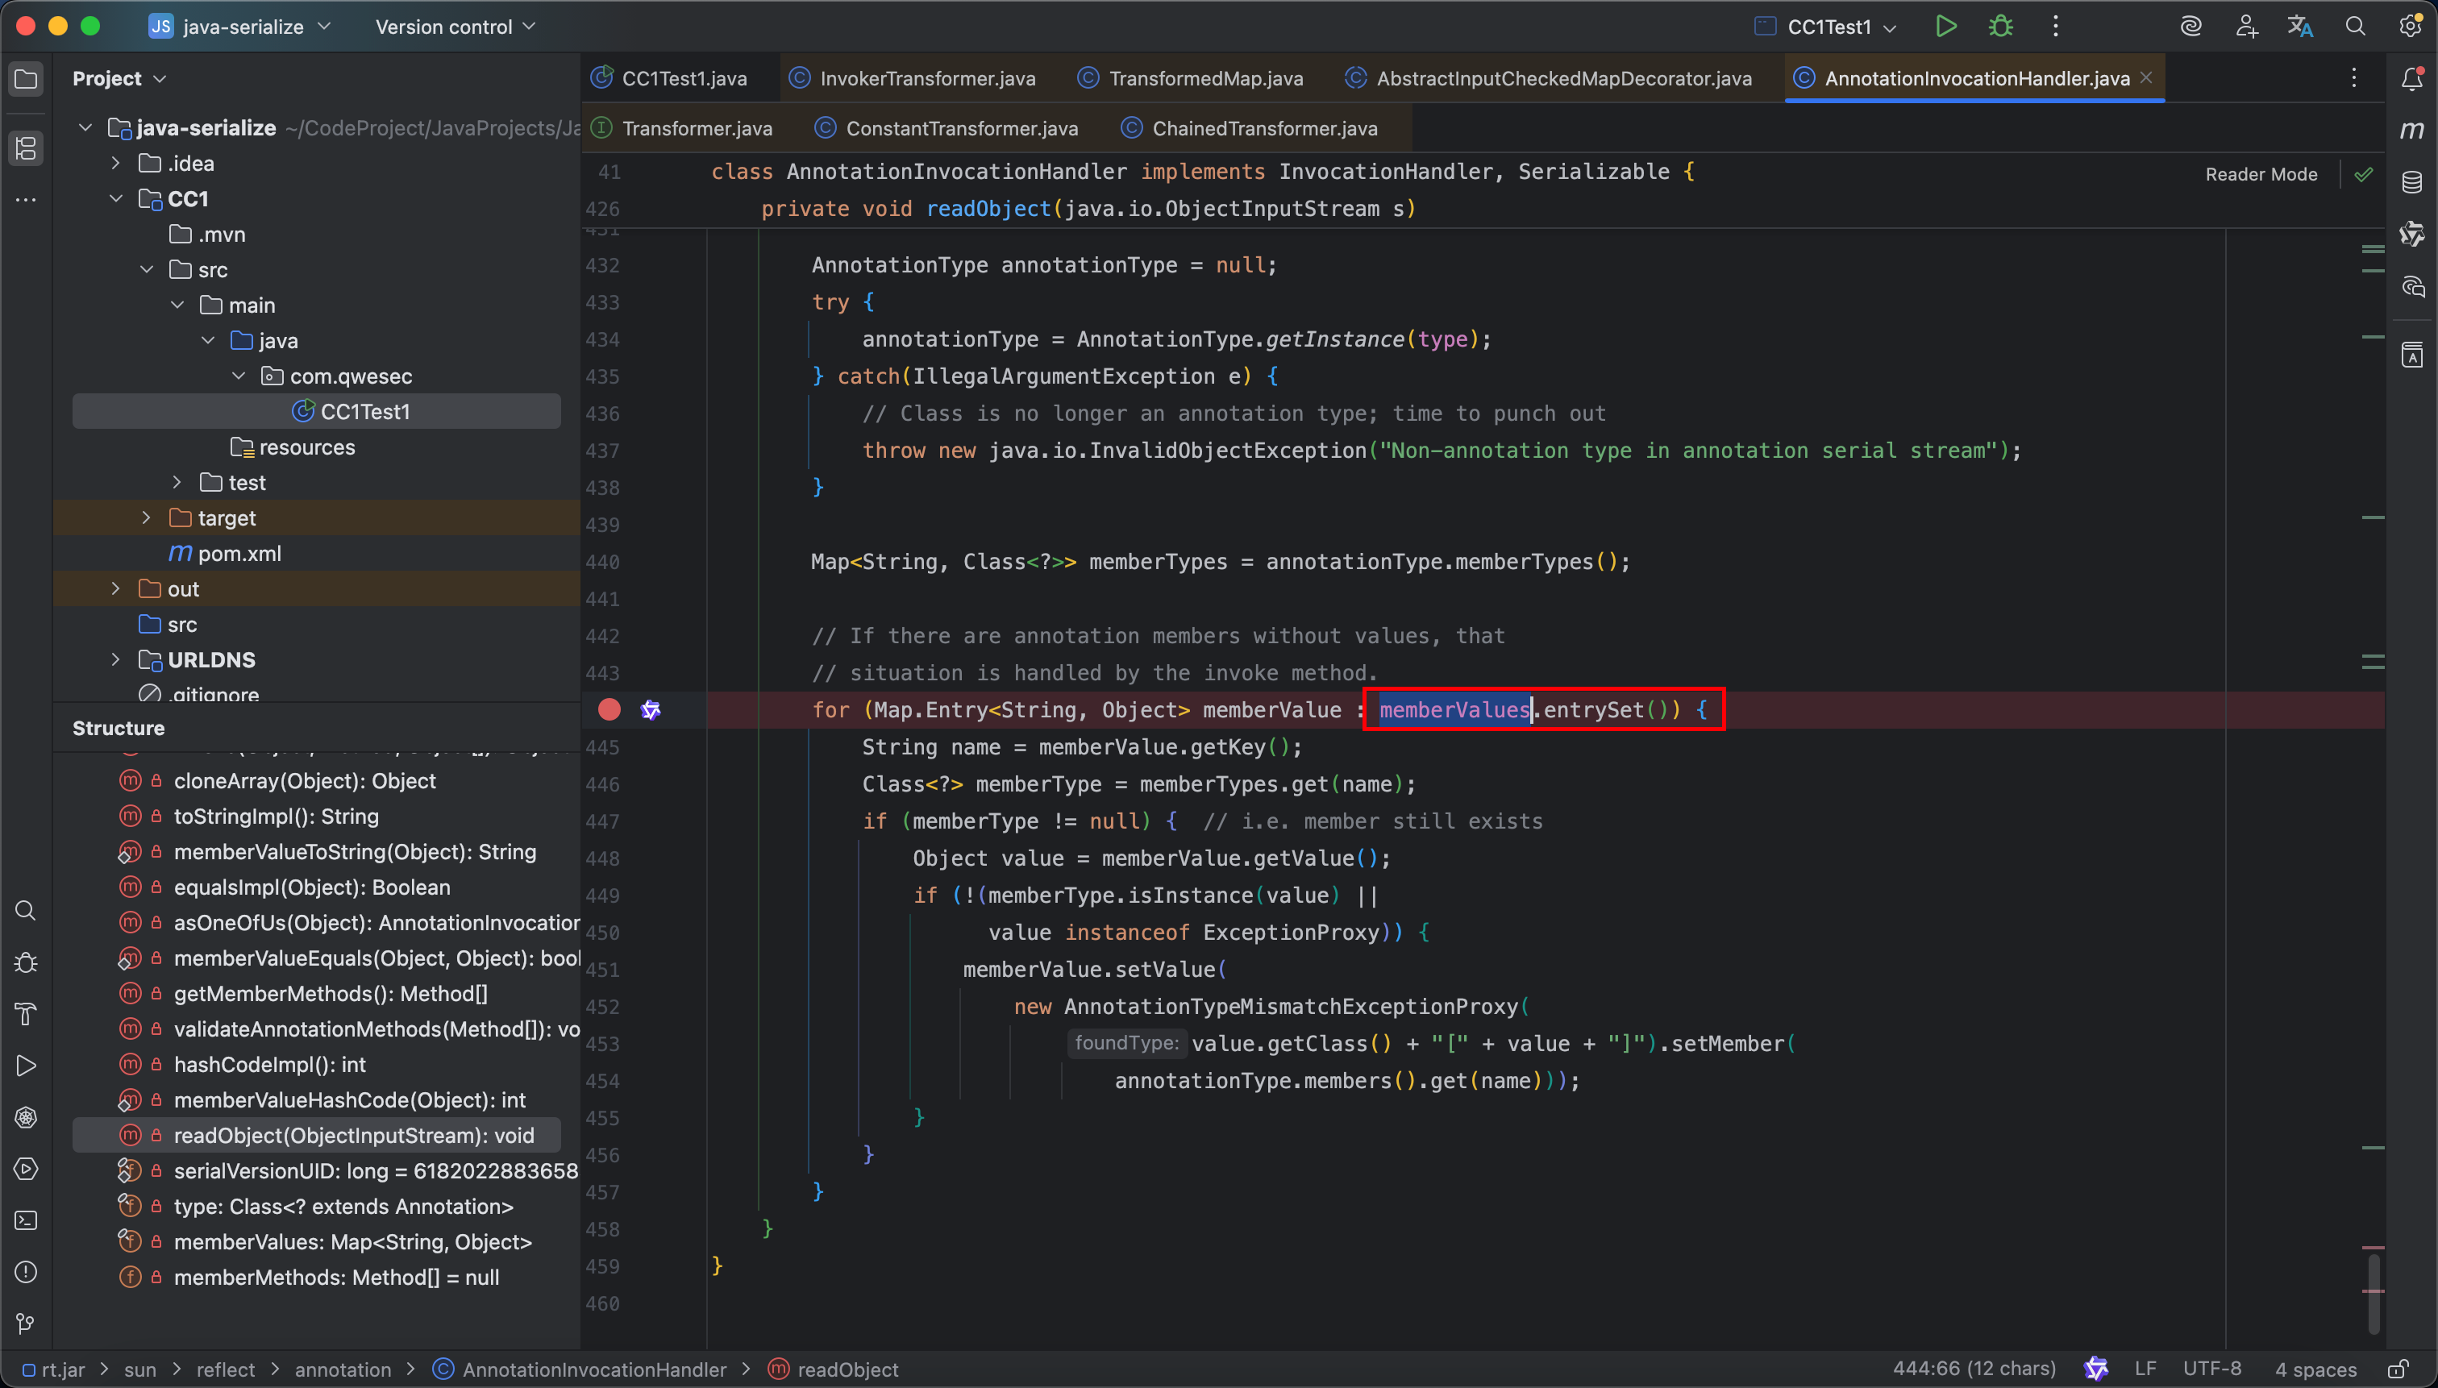The height and width of the screenshot is (1388, 2438).
Task: Click AnnotationInvocationHandler in the breadcrumb bar
Action: coord(593,1369)
